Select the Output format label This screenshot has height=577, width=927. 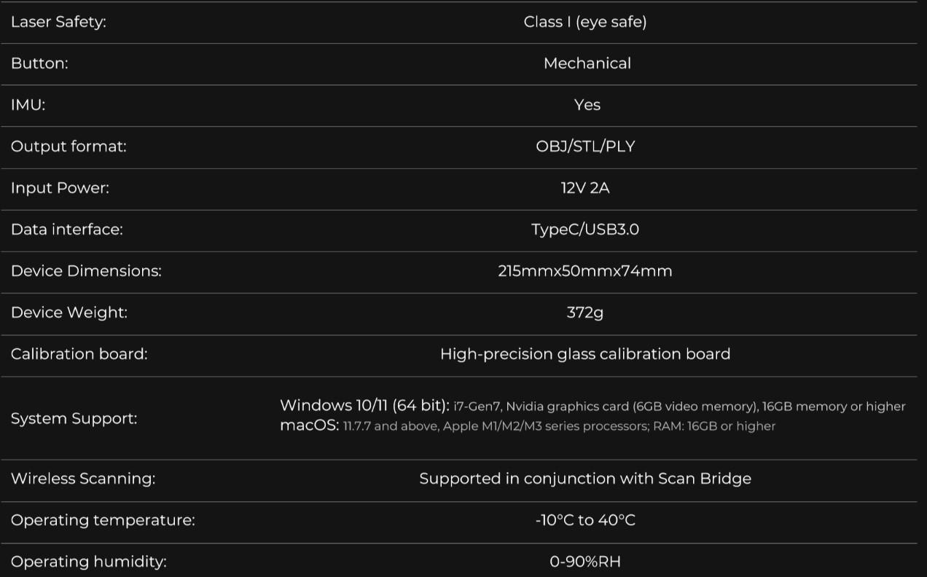(69, 146)
